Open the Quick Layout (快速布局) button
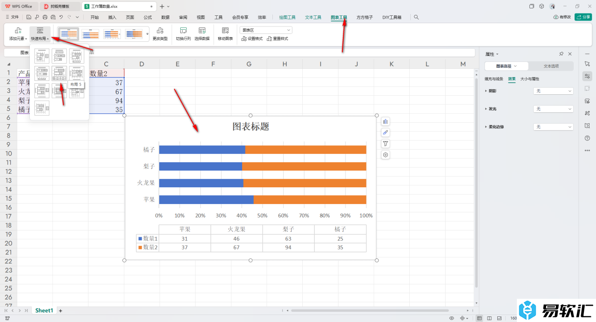This screenshot has height=322, width=596. click(x=40, y=34)
